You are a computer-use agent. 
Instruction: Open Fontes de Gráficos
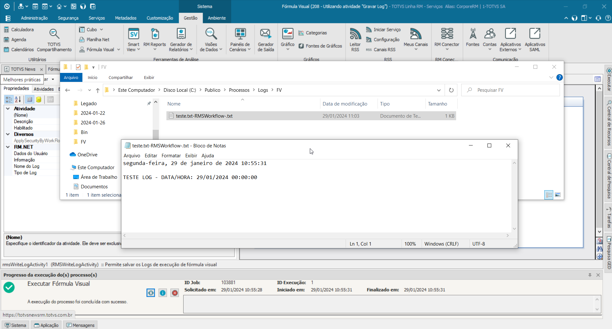click(x=320, y=46)
